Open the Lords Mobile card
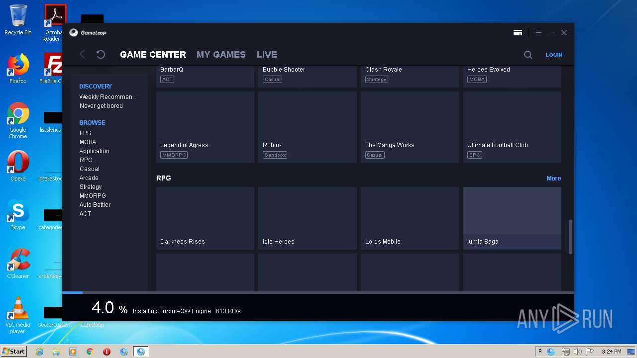 coord(410,218)
